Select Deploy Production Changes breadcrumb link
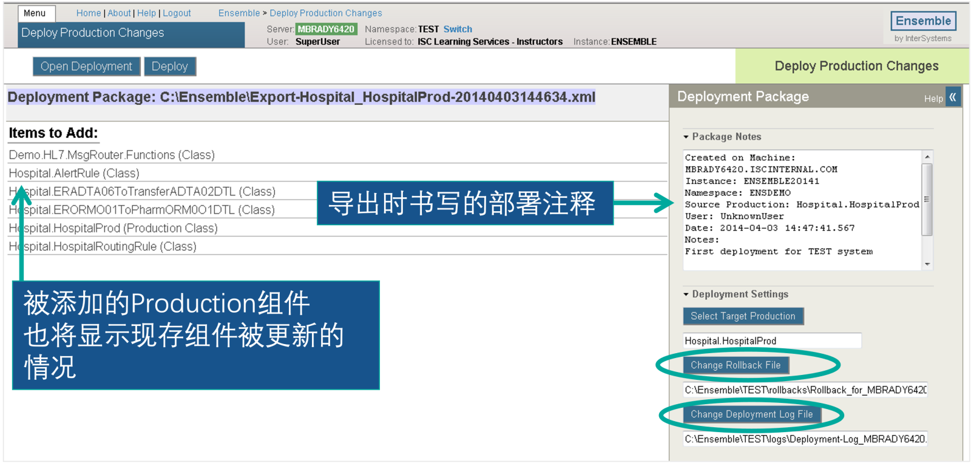This screenshot has height=463, width=971. point(326,13)
